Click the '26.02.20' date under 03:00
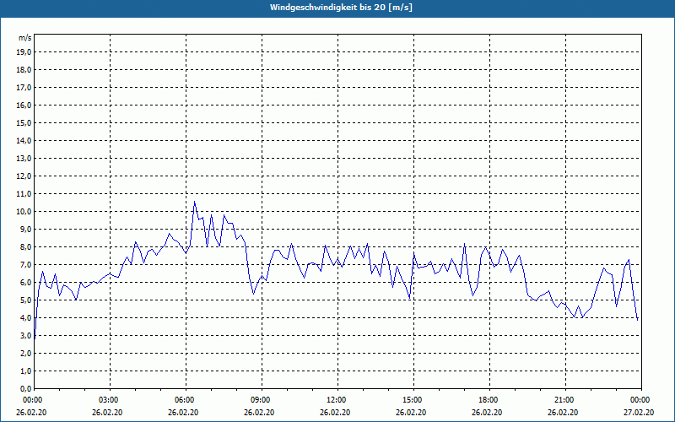 pos(107,413)
